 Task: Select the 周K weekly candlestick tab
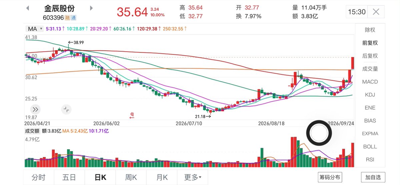(x=131, y=177)
